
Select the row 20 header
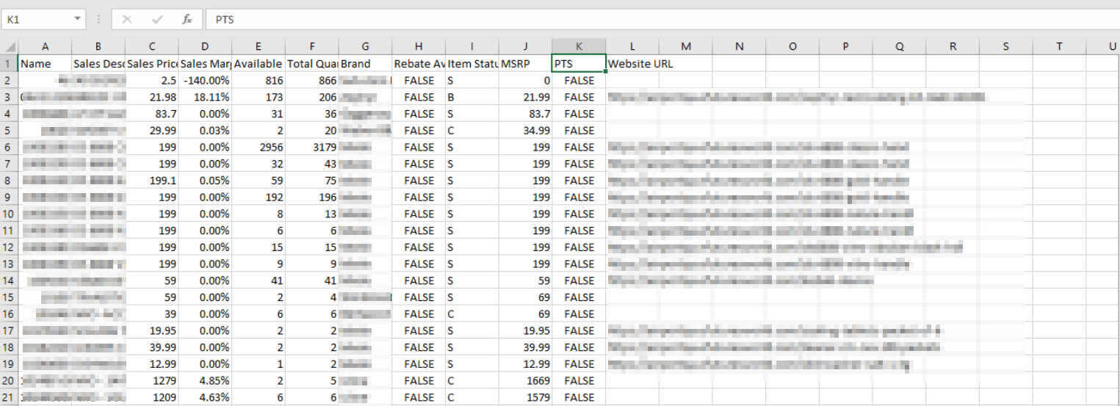coord(9,380)
